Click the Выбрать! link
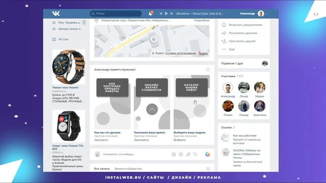 point(180,140)
